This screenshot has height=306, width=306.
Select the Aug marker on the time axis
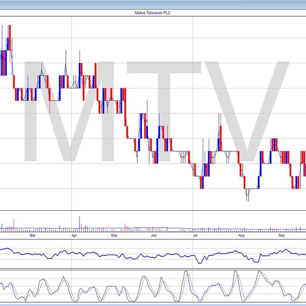coord(241,235)
